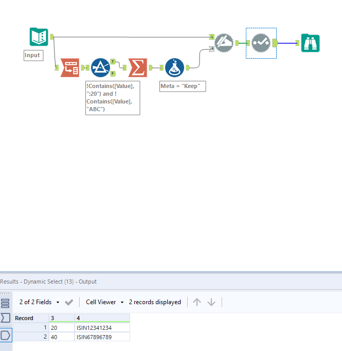Move to previous record with up arrow
Viewport: 342px width, 351px height.
pyautogui.click(x=197, y=302)
